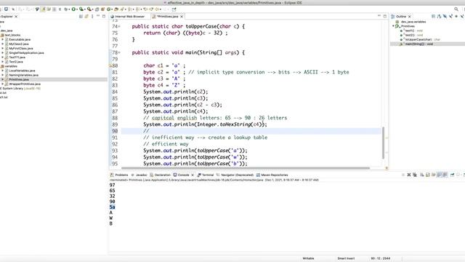Collapse the Primitives class in Outline

393,26
